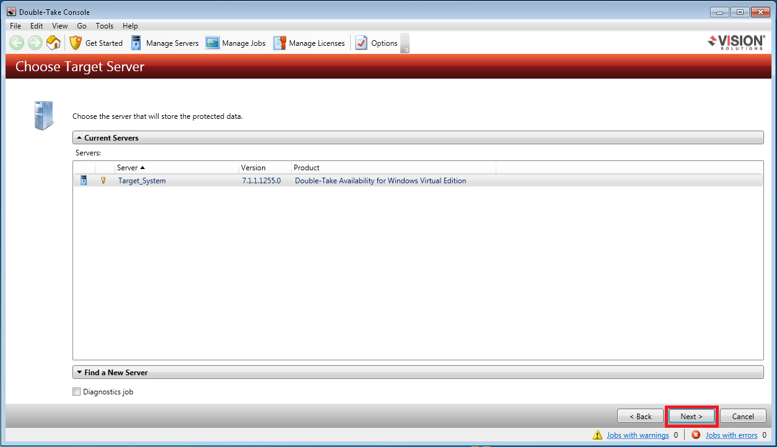The width and height of the screenshot is (777, 447).
Task: Click the red Jobs with errors icon
Action: click(x=696, y=435)
